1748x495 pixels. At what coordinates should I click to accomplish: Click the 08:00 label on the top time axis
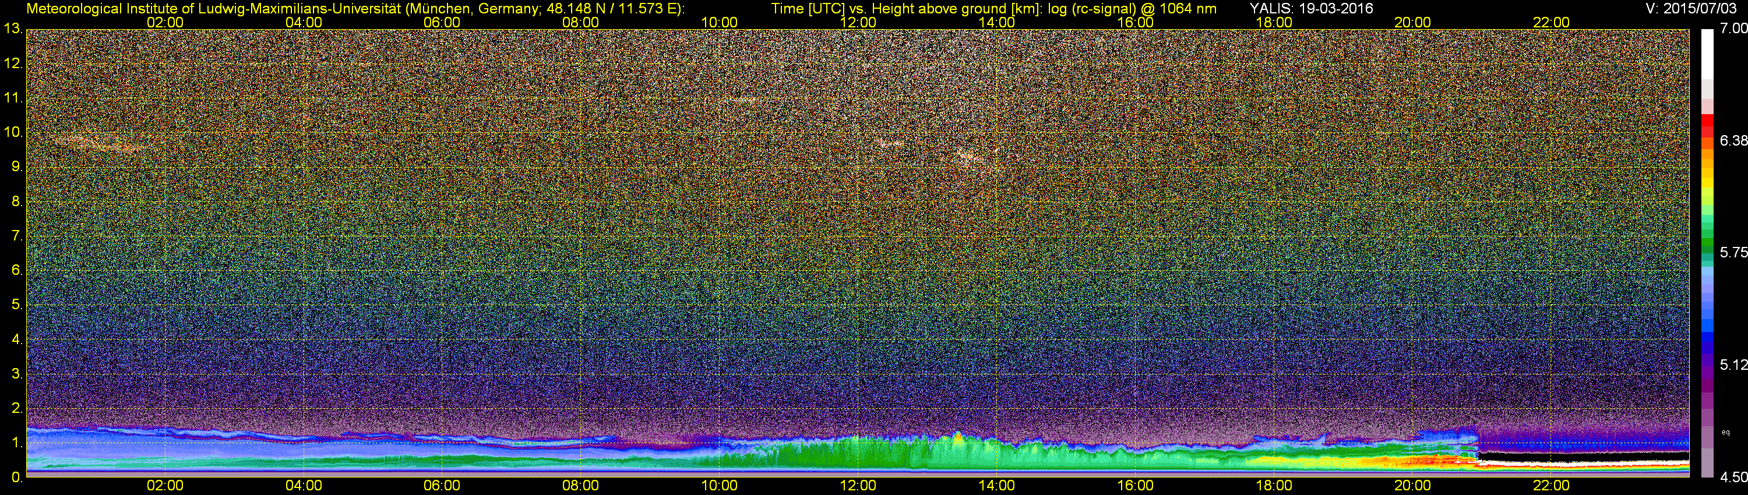pyautogui.click(x=581, y=22)
